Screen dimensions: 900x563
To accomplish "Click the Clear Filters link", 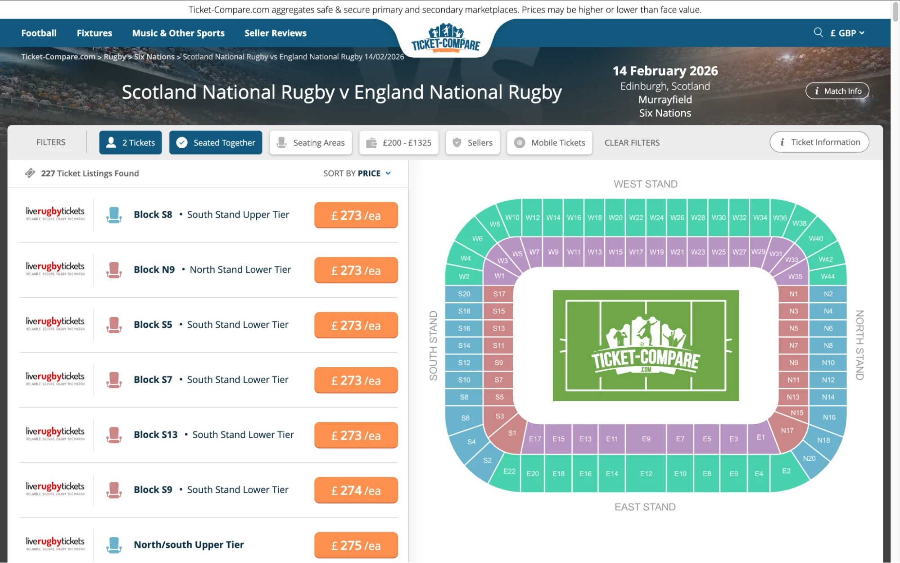I will [632, 142].
